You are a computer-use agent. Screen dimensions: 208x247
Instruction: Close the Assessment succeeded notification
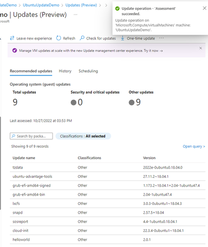204,8
